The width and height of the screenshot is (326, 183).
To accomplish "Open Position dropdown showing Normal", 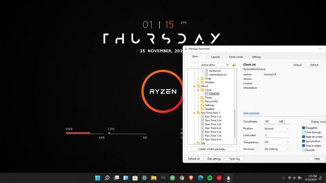I will (276, 129).
